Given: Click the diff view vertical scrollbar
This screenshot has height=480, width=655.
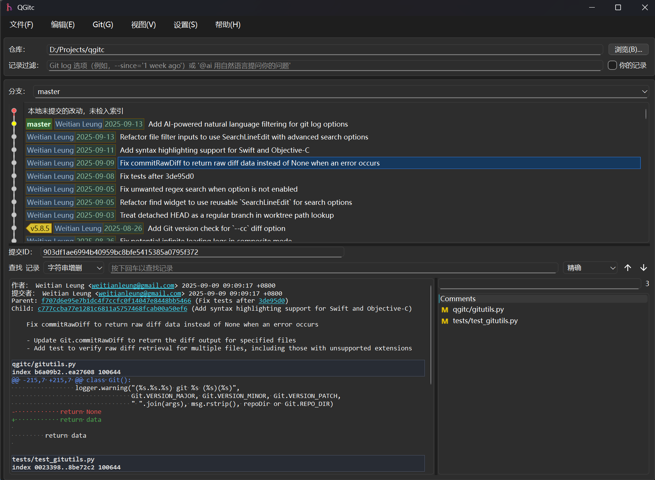Looking at the screenshot, I should pos(431,334).
